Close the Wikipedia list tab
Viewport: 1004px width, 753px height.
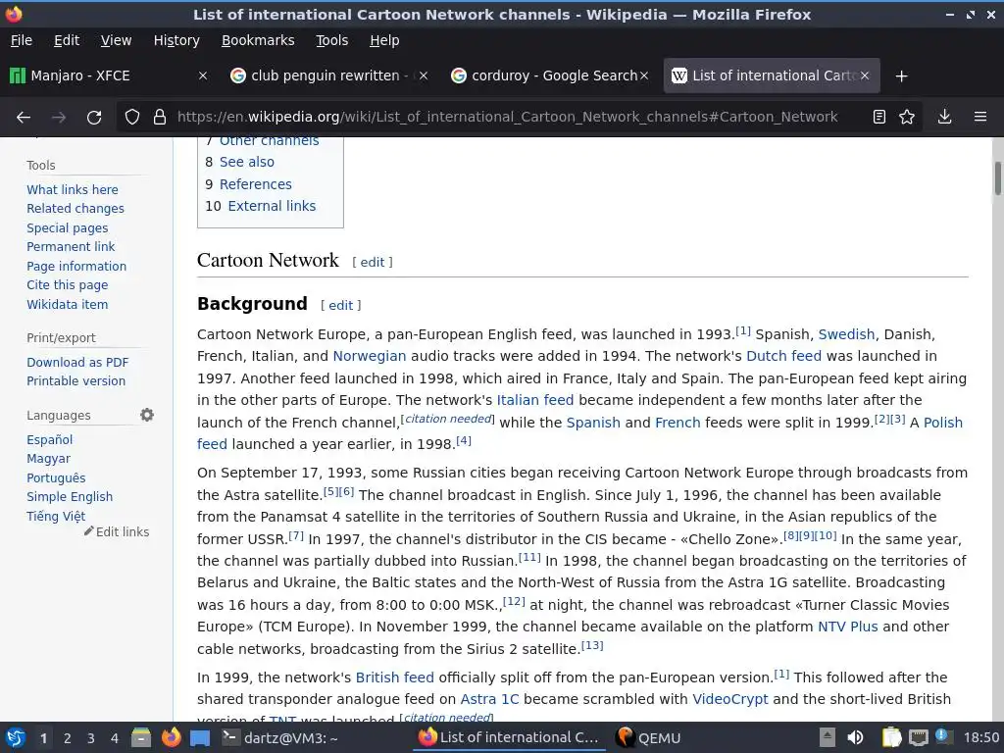click(x=865, y=75)
